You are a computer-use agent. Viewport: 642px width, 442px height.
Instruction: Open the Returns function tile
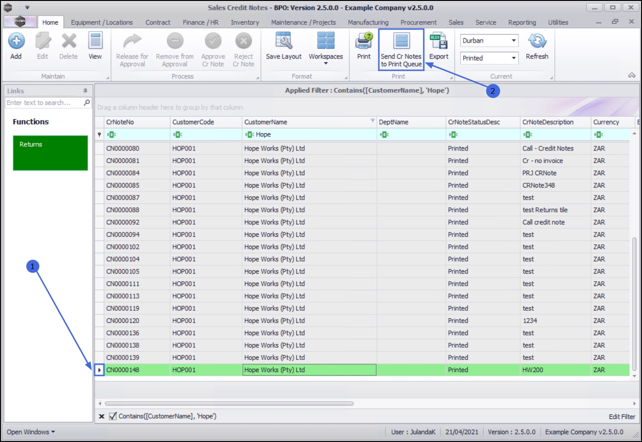(x=51, y=153)
